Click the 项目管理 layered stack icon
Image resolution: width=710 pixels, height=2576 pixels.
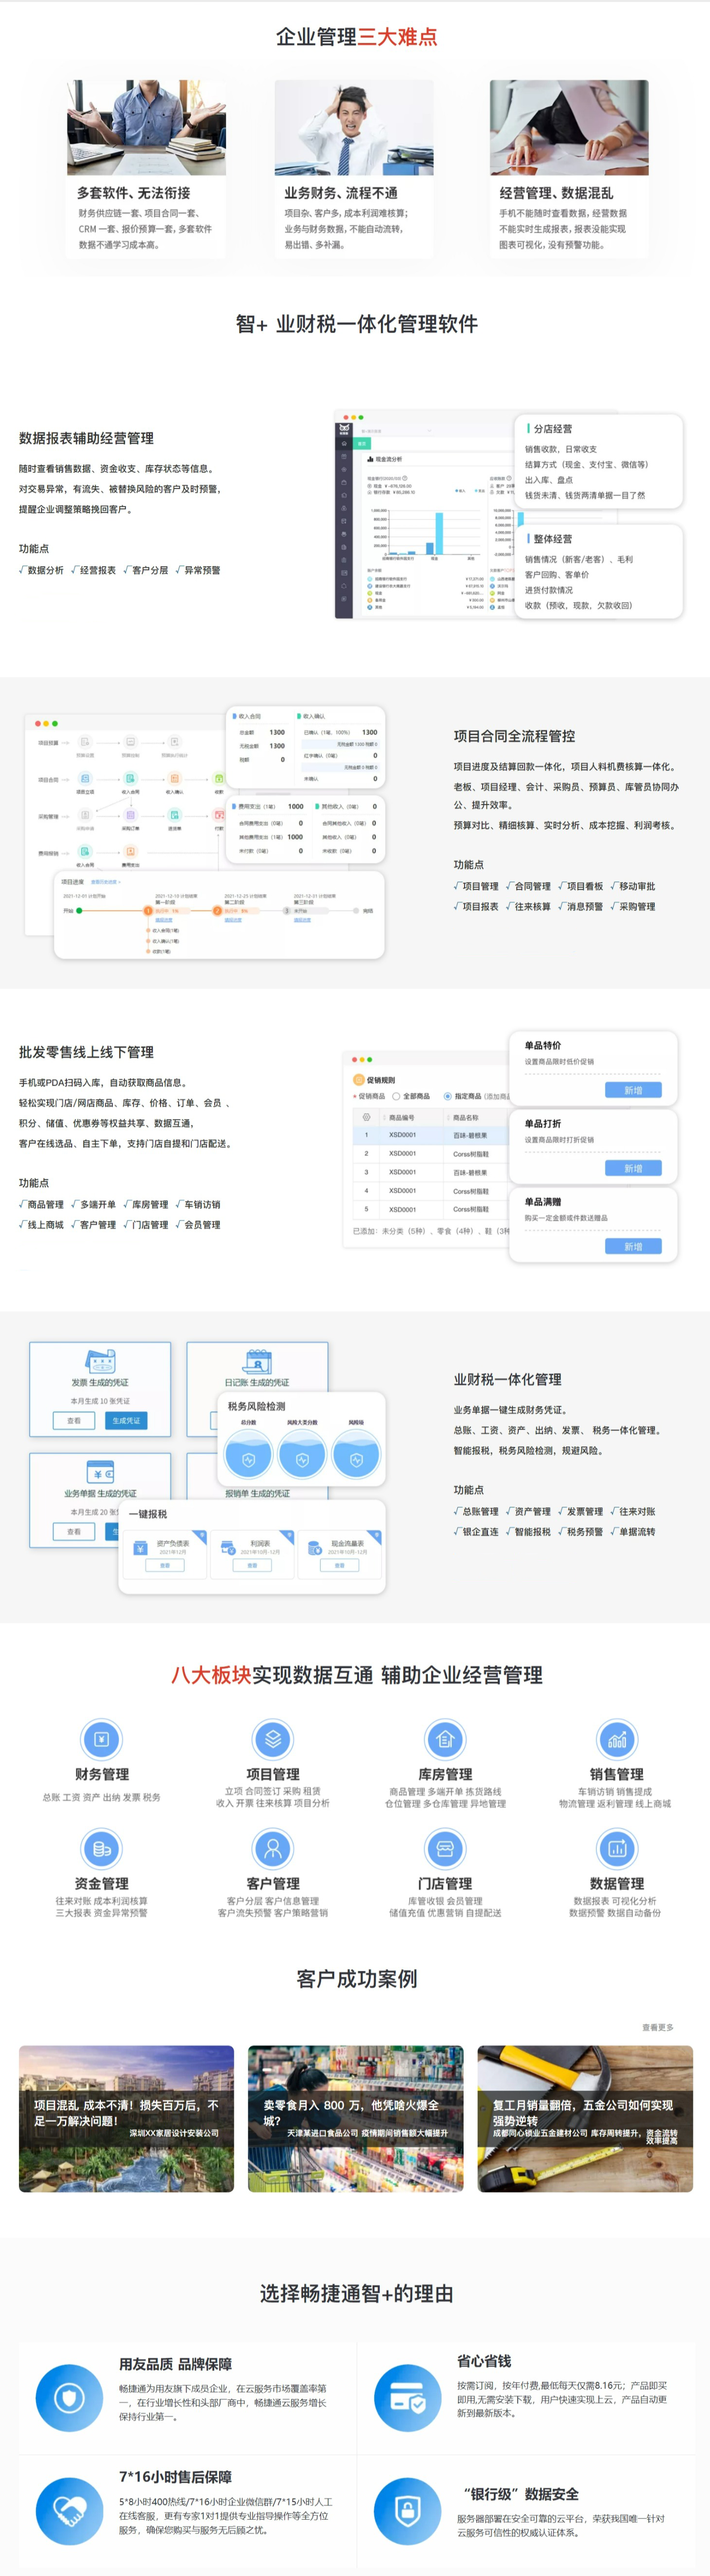click(x=273, y=1739)
